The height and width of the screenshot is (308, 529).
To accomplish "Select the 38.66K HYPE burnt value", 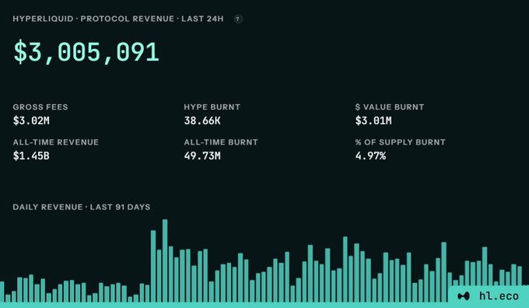I will coord(202,121).
